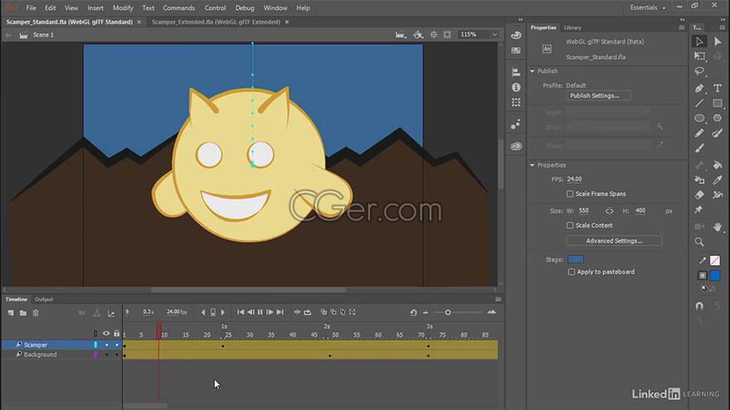Viewport: 730px width, 410px height.
Task: Select the Pencil tool
Action: pyautogui.click(x=699, y=133)
